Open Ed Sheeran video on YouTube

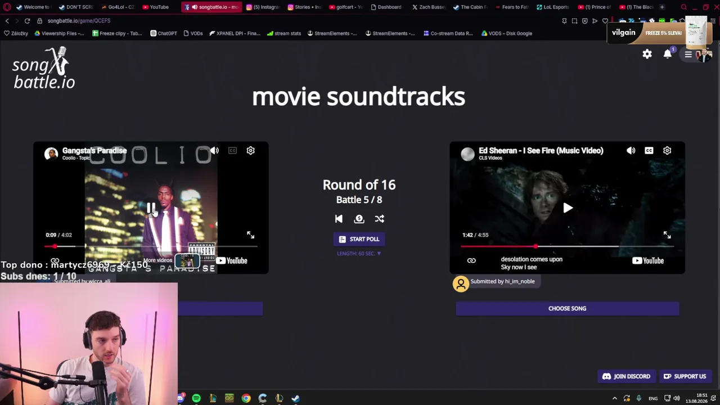647,260
